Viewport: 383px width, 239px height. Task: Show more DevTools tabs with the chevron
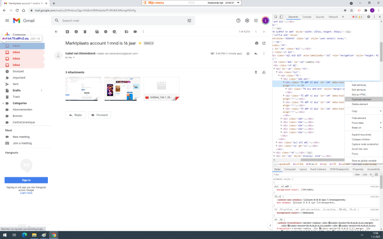coord(343,17)
